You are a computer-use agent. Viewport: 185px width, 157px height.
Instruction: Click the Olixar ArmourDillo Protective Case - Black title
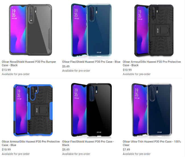point(152,63)
